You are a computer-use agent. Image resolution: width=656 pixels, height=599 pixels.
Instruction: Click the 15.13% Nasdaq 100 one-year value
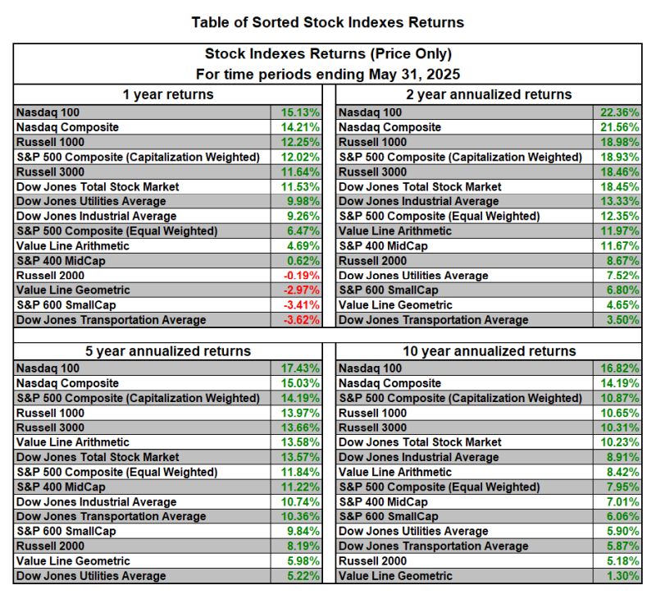(299, 112)
